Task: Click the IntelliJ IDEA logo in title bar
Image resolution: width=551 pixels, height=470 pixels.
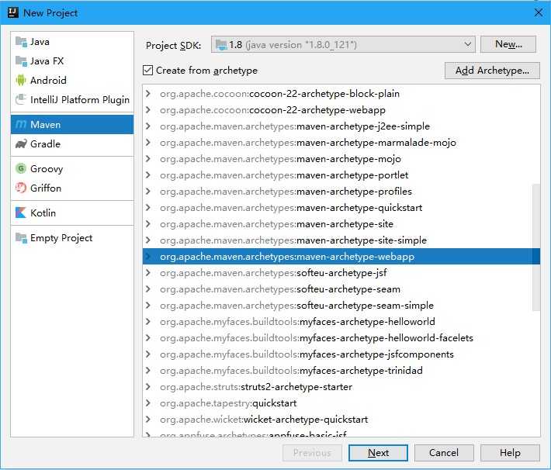Action: 13,12
